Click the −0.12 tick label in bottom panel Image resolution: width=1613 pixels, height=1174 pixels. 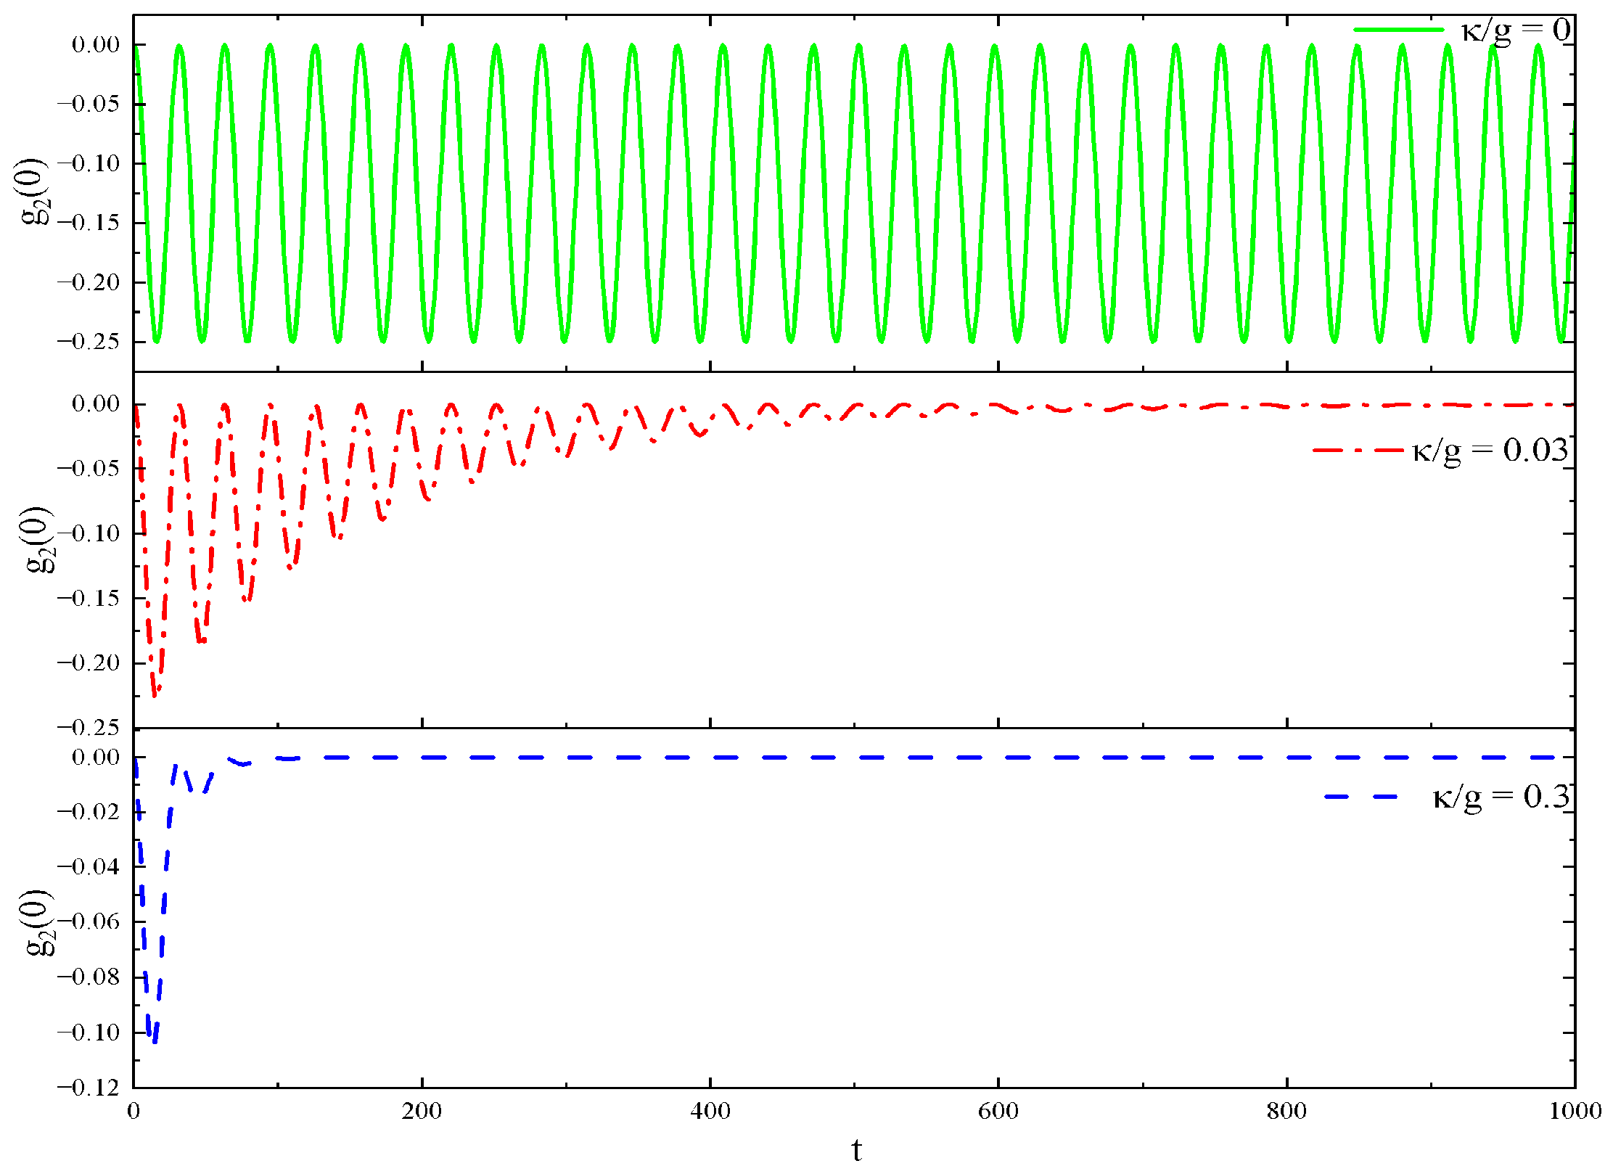(x=89, y=1087)
